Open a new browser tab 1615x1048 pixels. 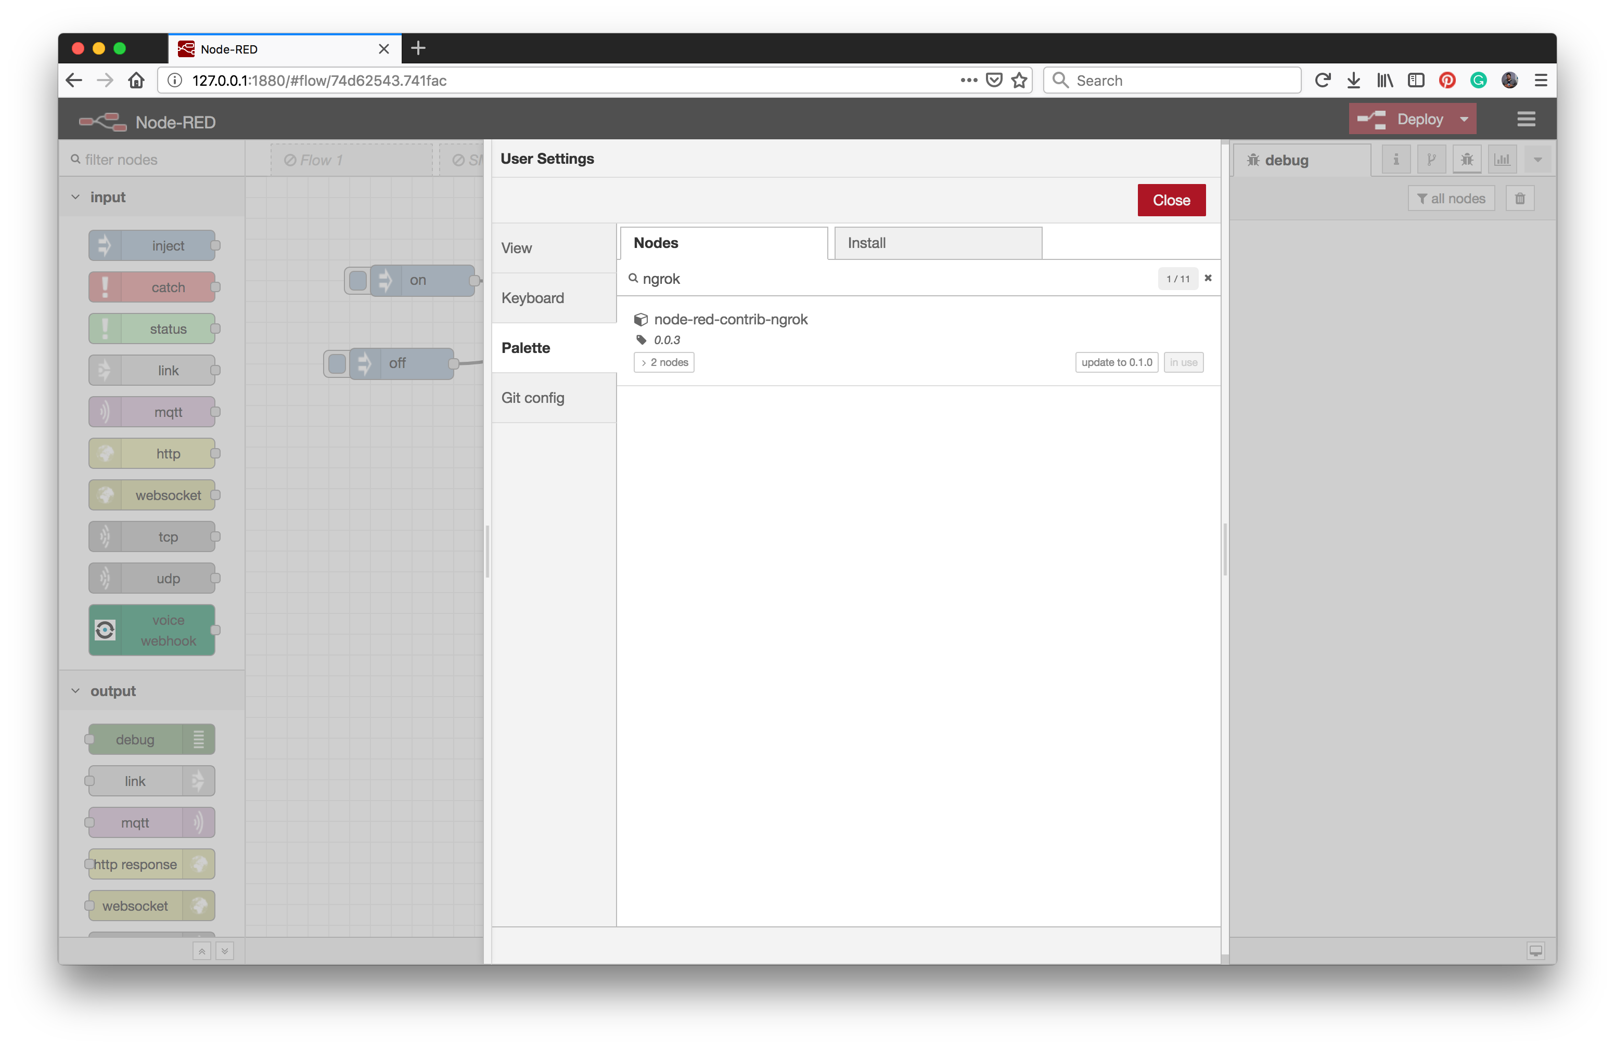[x=418, y=48]
